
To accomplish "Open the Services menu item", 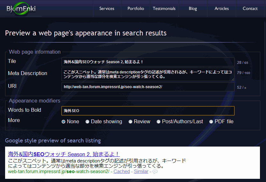I will click(107, 9).
